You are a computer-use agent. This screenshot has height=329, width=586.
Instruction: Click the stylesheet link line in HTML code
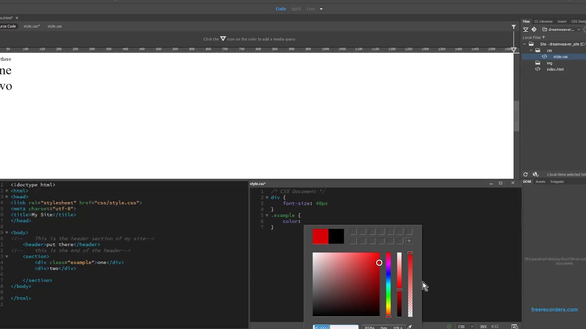(x=76, y=203)
